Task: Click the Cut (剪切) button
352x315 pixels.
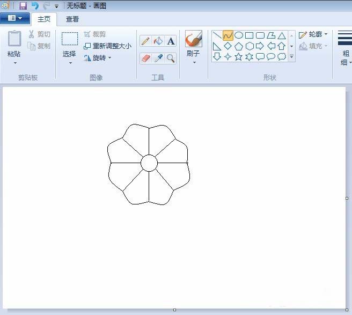Action: click(x=39, y=34)
